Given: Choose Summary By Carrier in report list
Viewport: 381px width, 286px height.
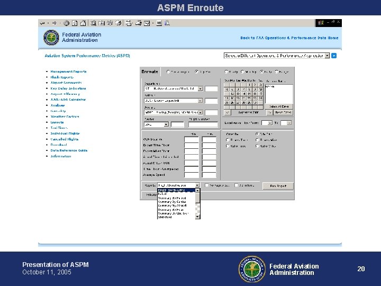Looking at the screenshot, I should tap(171, 202).
